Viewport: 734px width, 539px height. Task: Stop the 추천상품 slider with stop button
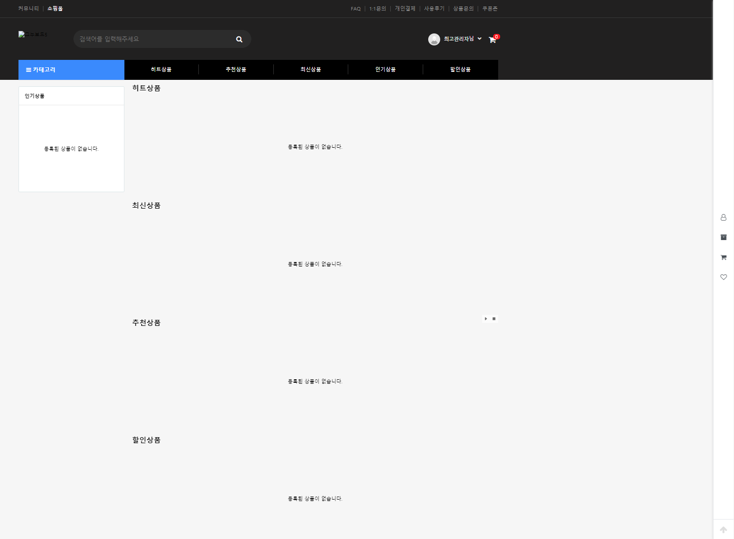(x=494, y=318)
